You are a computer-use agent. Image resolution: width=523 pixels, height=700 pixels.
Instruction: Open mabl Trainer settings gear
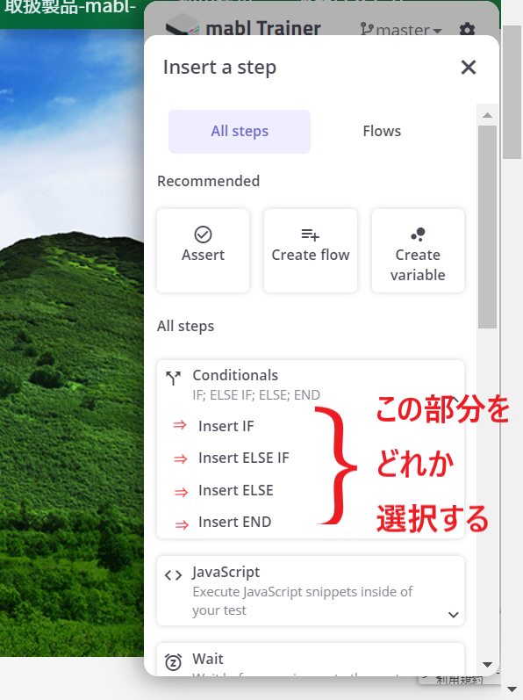(x=467, y=30)
